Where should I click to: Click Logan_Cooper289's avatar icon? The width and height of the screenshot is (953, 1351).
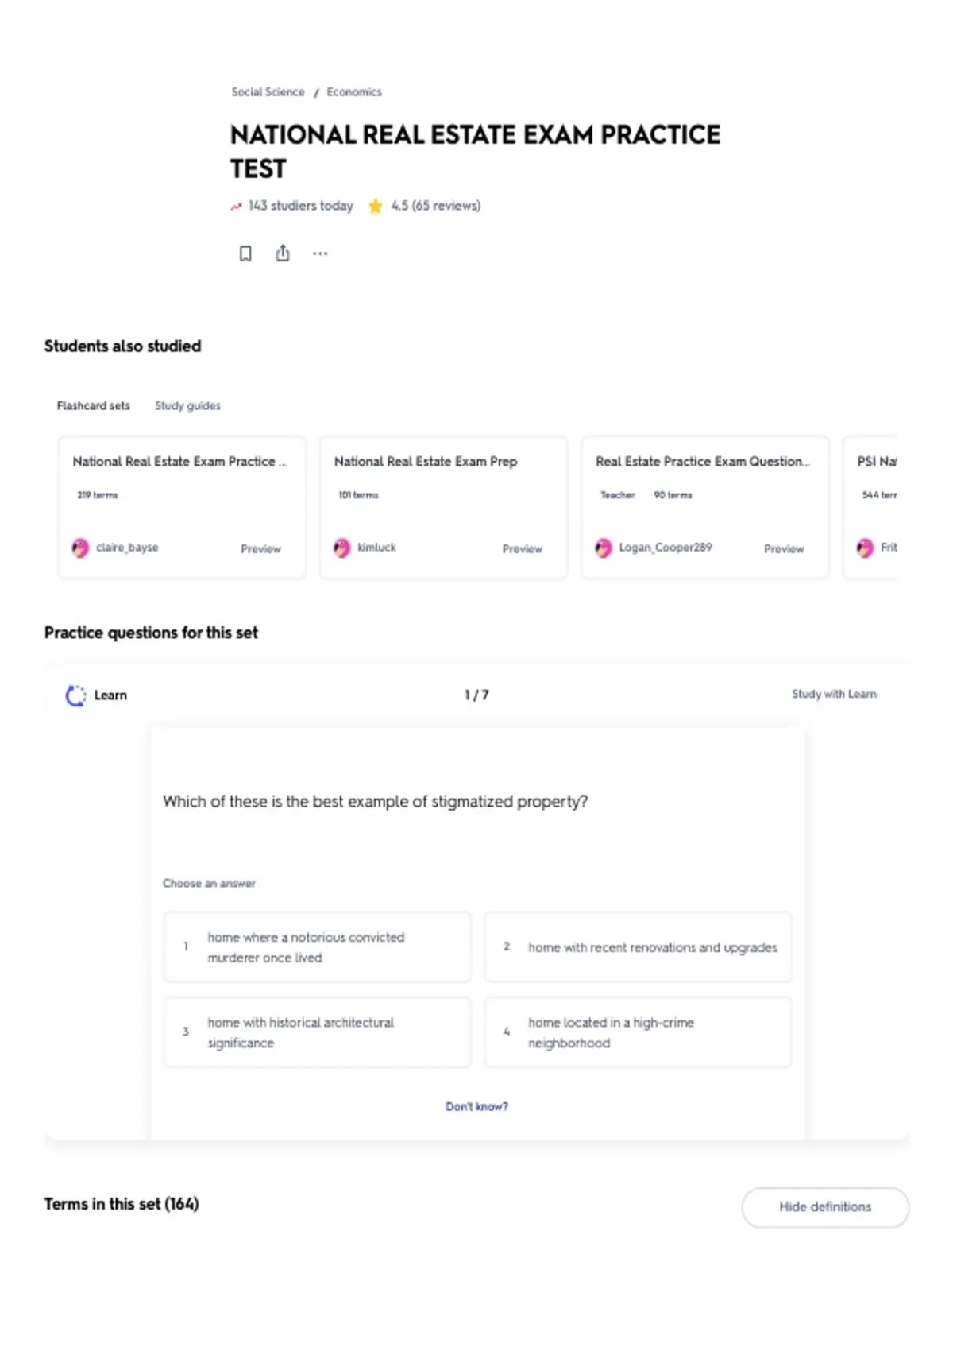tap(604, 548)
